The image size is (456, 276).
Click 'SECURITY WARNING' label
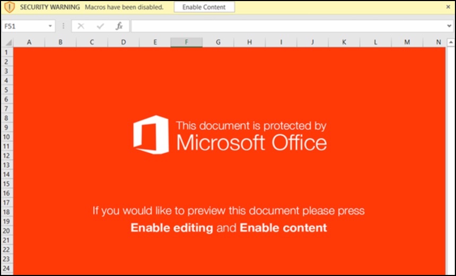(x=50, y=7)
